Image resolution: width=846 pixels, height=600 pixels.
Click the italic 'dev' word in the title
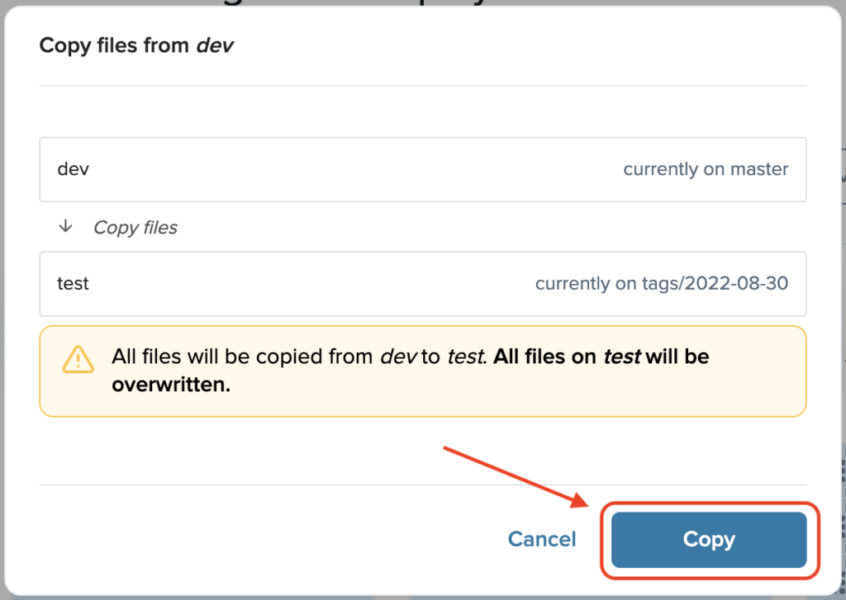tap(215, 45)
